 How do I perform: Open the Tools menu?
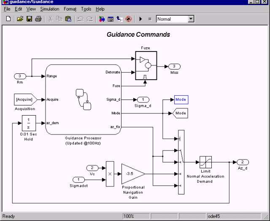(86, 9)
